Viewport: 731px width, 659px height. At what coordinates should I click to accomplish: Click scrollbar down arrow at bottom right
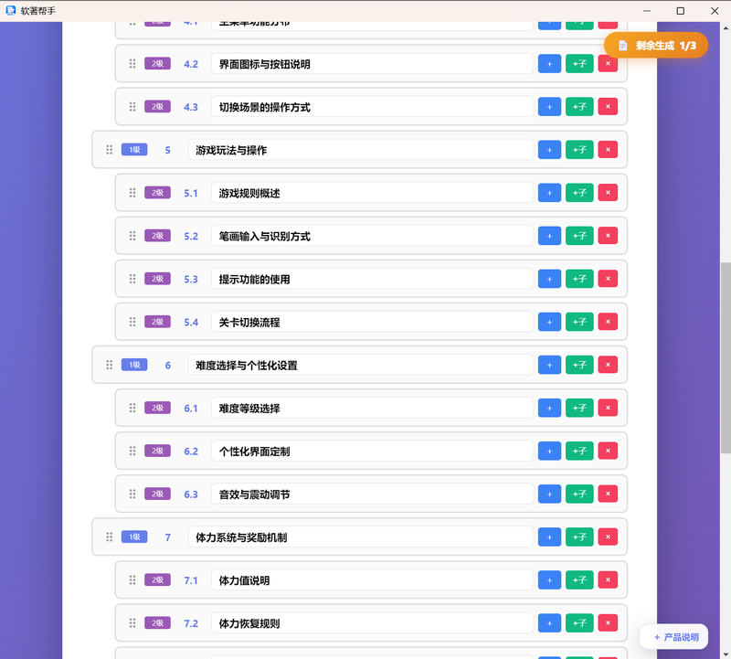click(726, 654)
